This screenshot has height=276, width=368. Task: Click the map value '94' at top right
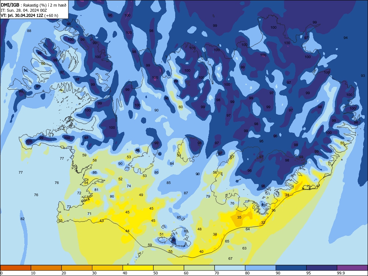pos(346,38)
